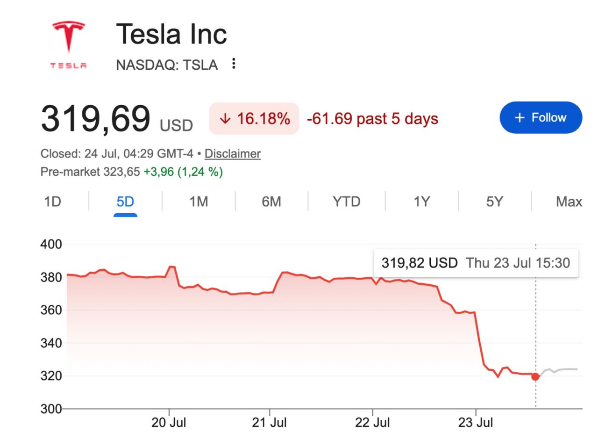Screen dimensions: 598x440
Task: Select the 1D time range tab
Action: coord(52,202)
